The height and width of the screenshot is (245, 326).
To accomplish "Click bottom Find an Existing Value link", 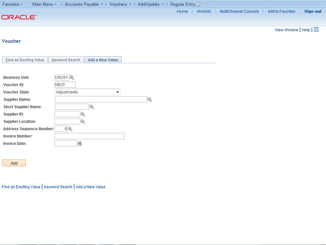I will coord(21,187).
